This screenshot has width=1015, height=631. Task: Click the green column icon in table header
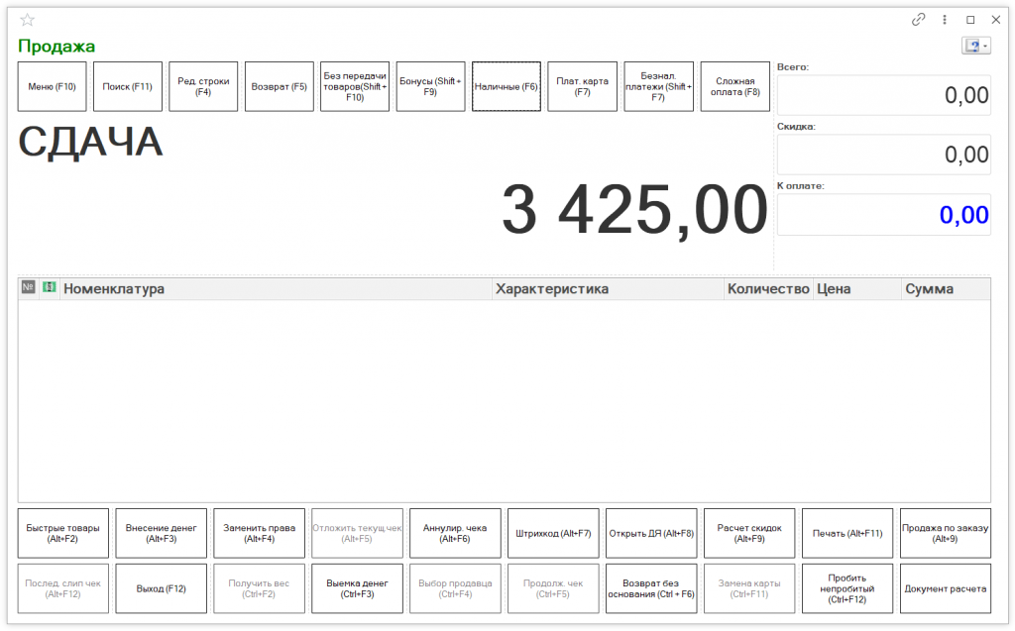(50, 287)
